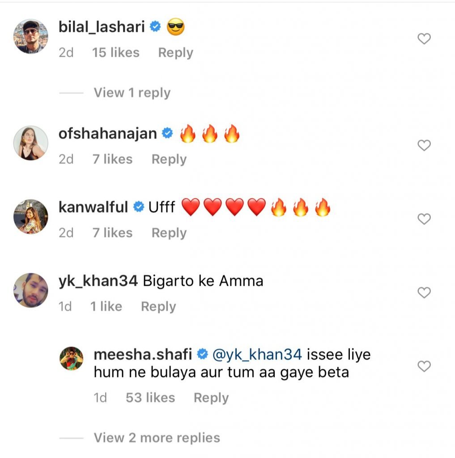Expand View 1 reply under bilal_lashari
Screen dimensions: 455x458
coord(132,93)
